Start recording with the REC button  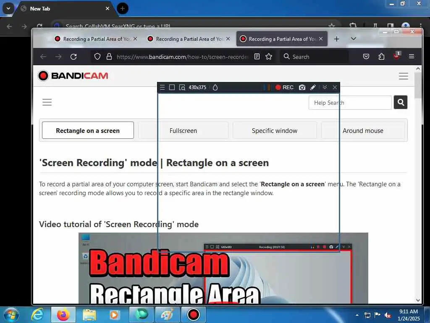click(284, 87)
